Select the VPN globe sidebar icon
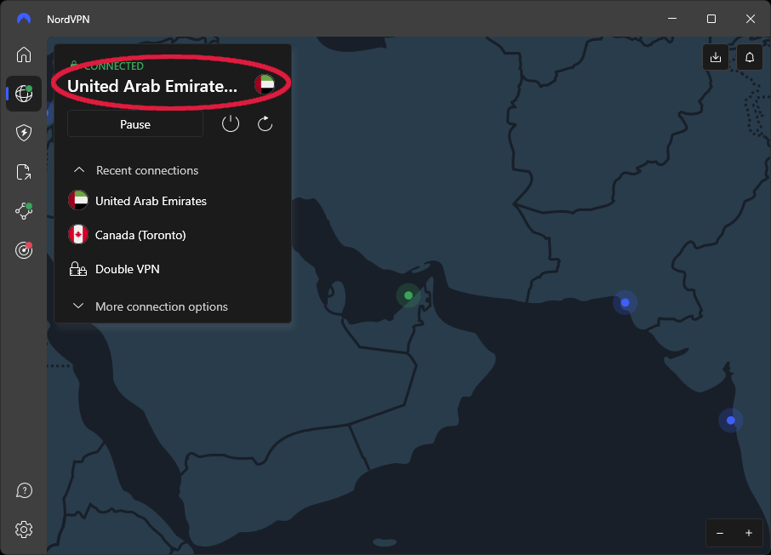771x555 pixels. pyautogui.click(x=24, y=94)
